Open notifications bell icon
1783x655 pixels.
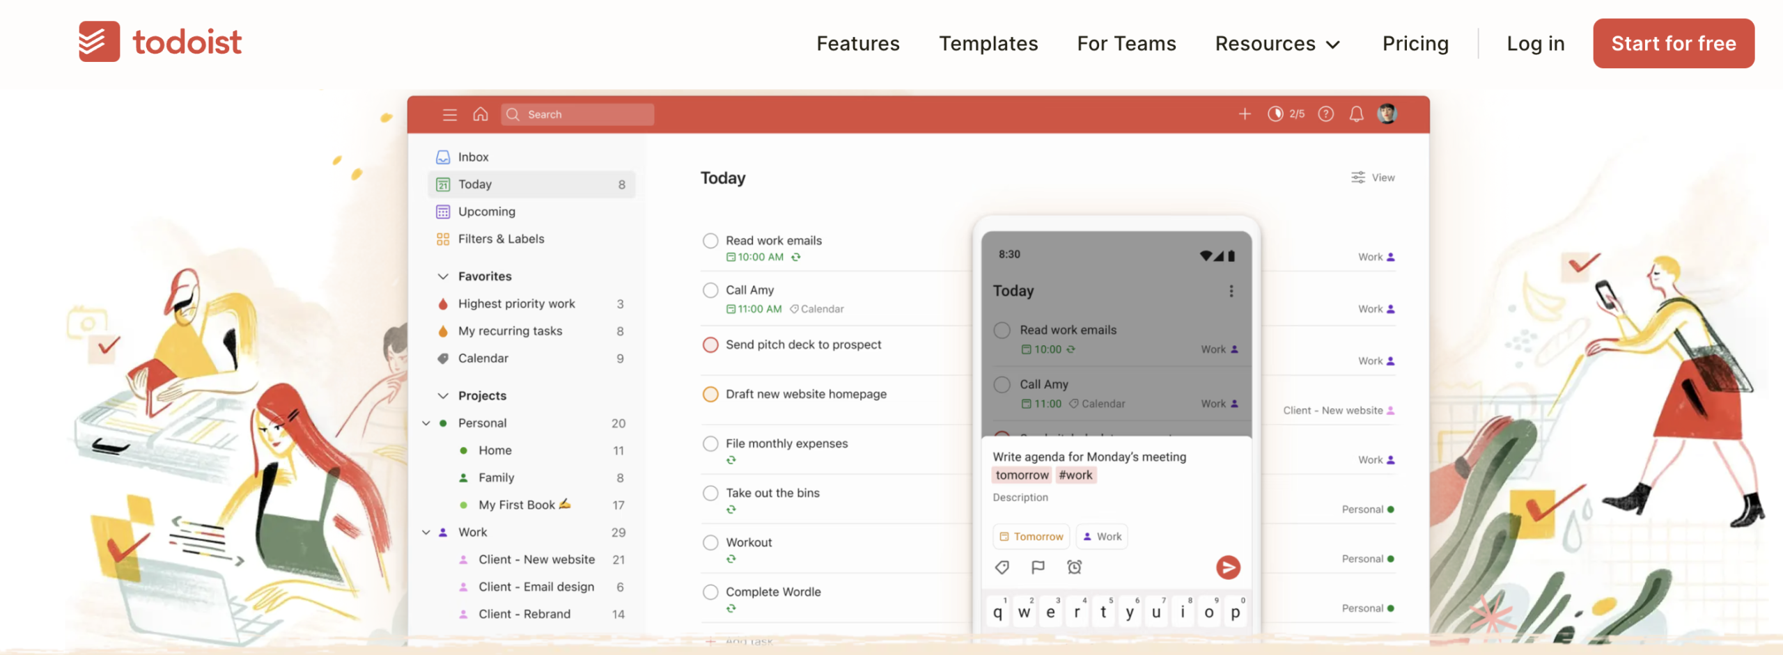click(x=1356, y=113)
